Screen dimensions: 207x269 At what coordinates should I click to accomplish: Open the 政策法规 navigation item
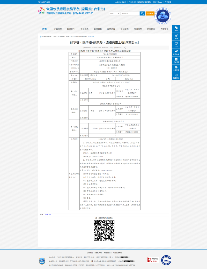point(111,29)
